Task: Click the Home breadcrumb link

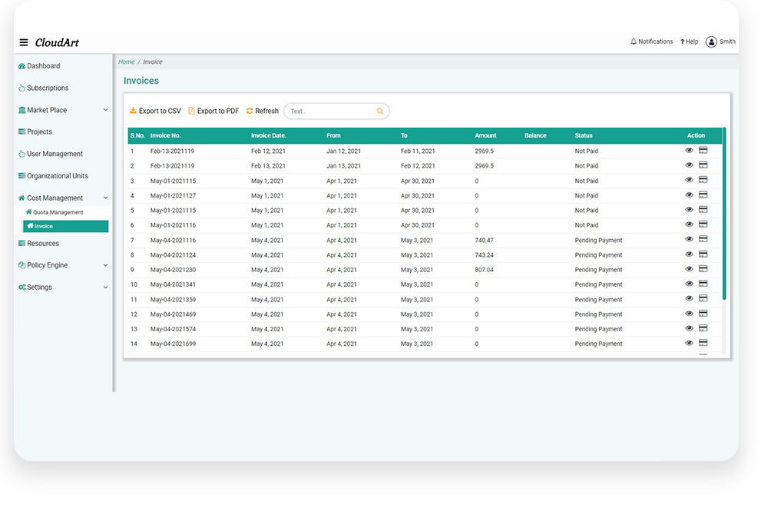Action: [x=126, y=62]
